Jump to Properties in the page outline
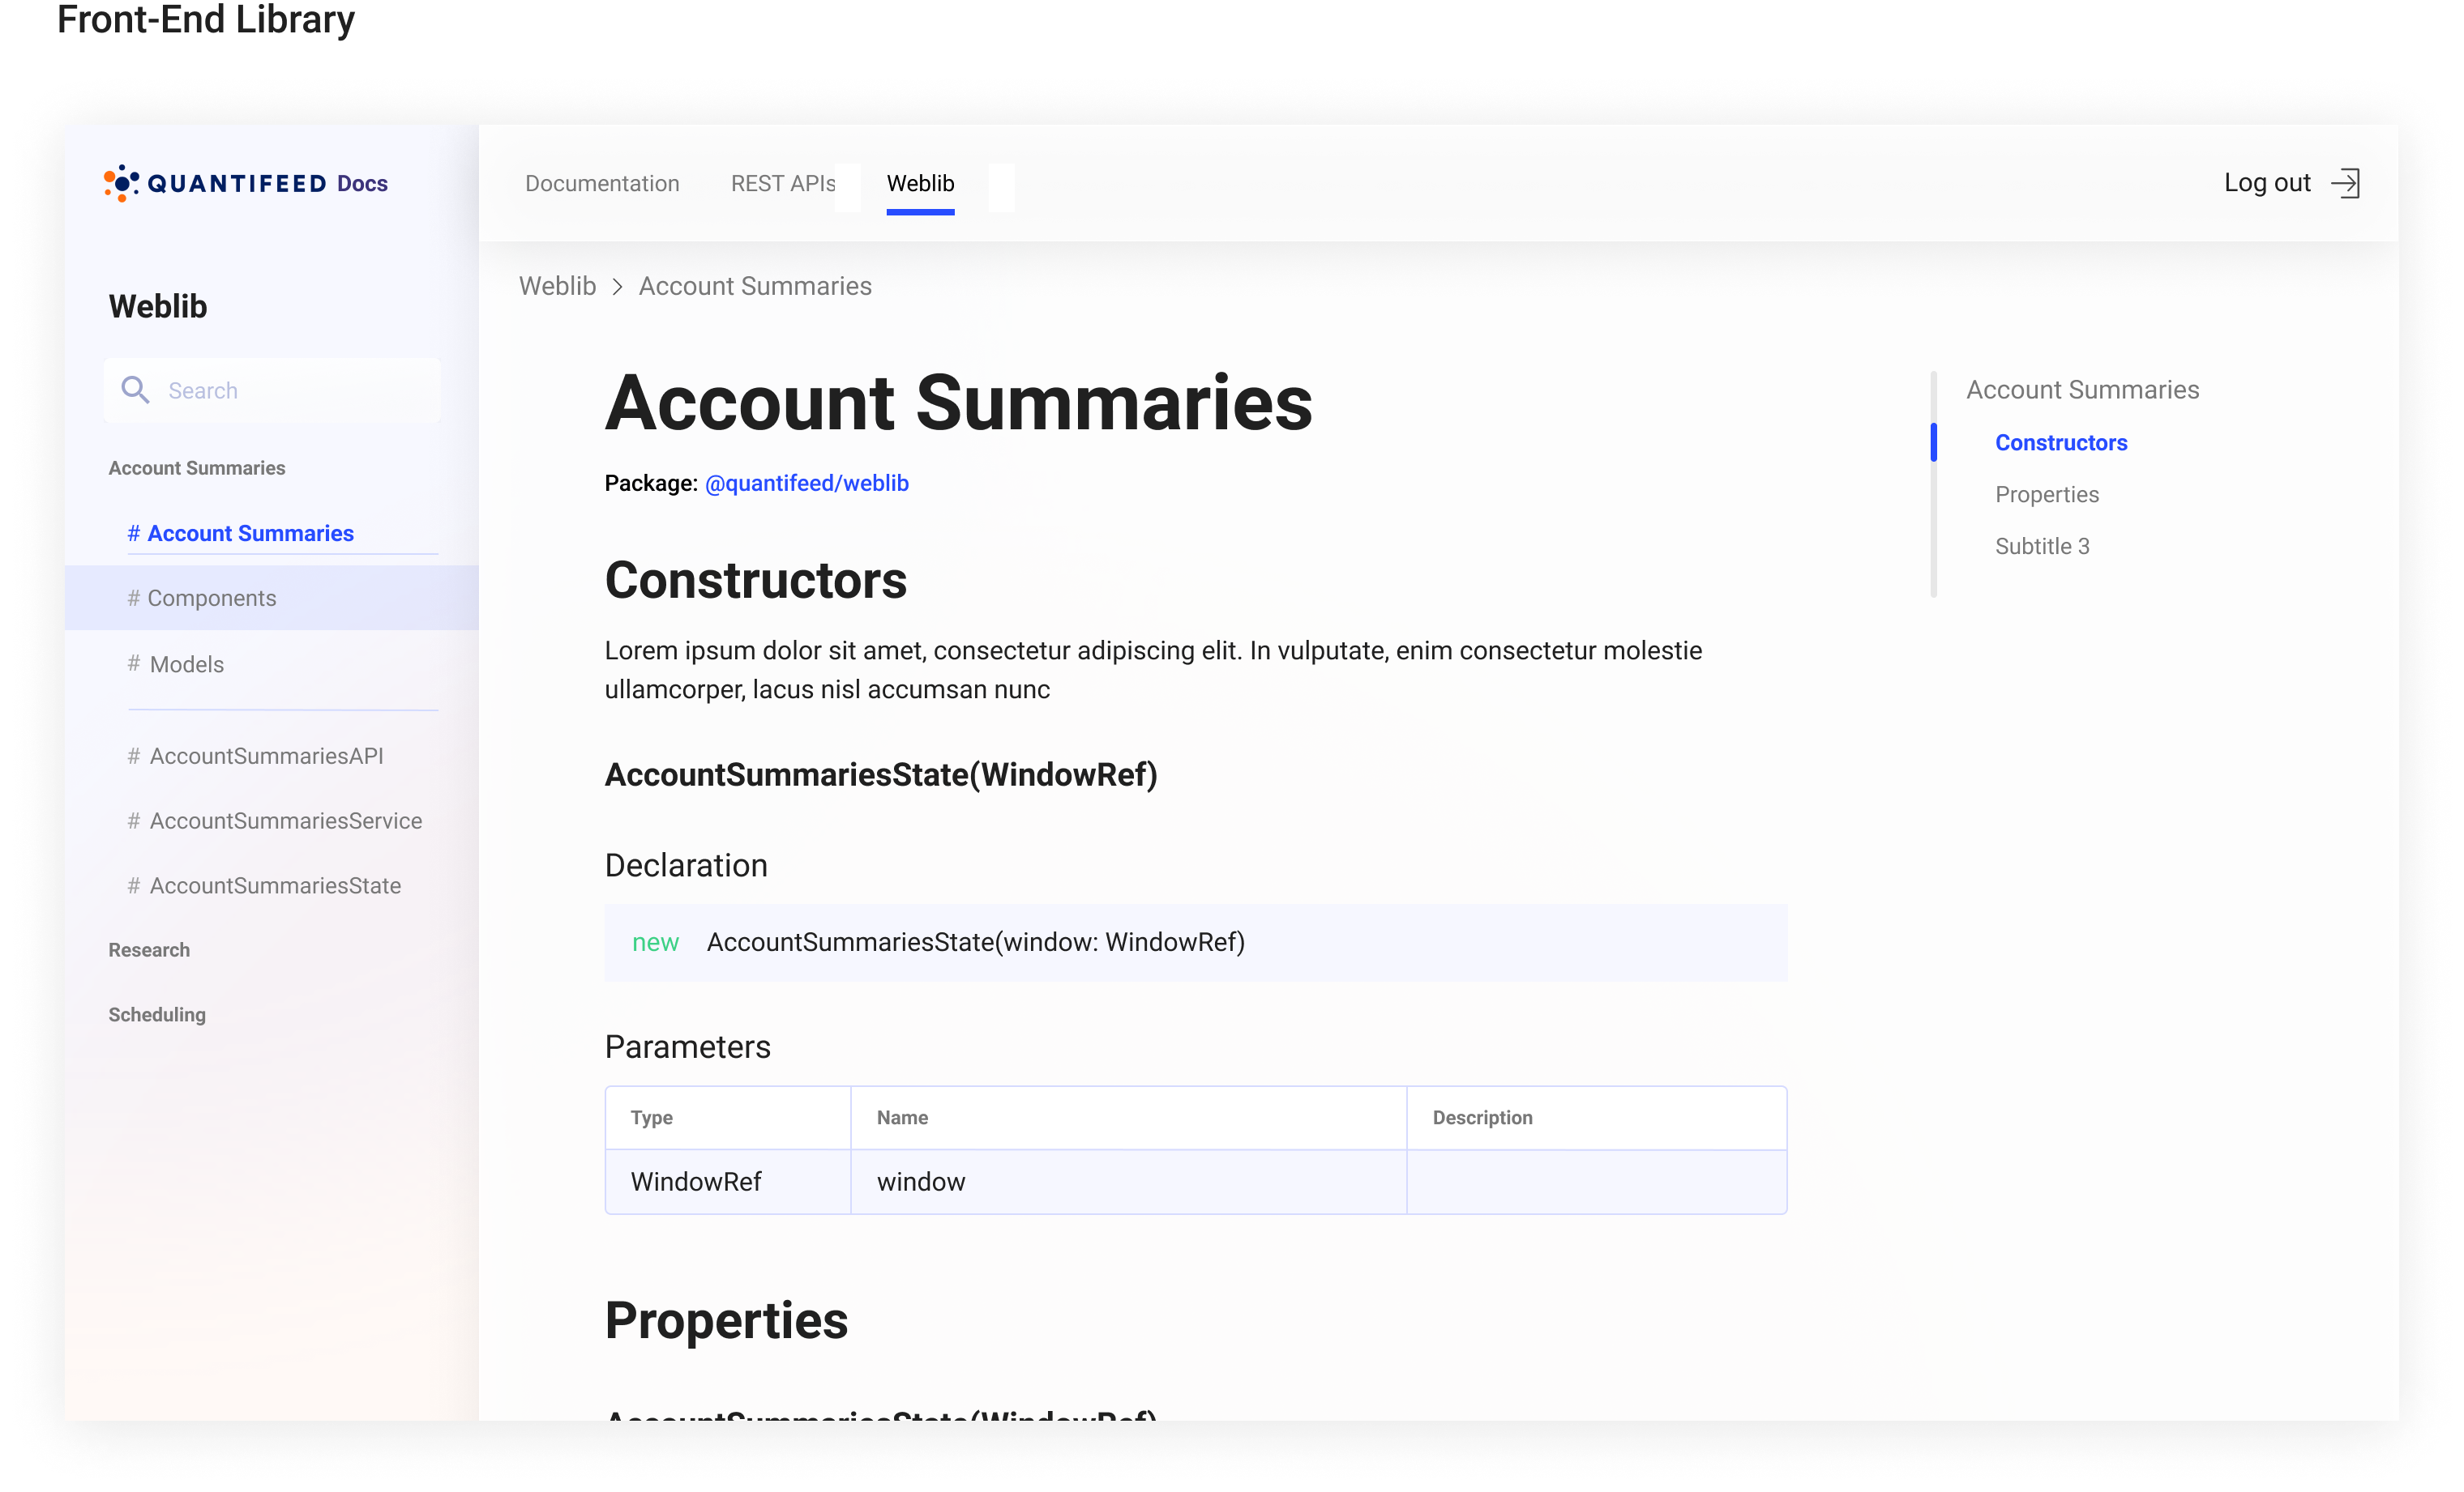Viewport: 2464px width, 1492px height. (2046, 495)
